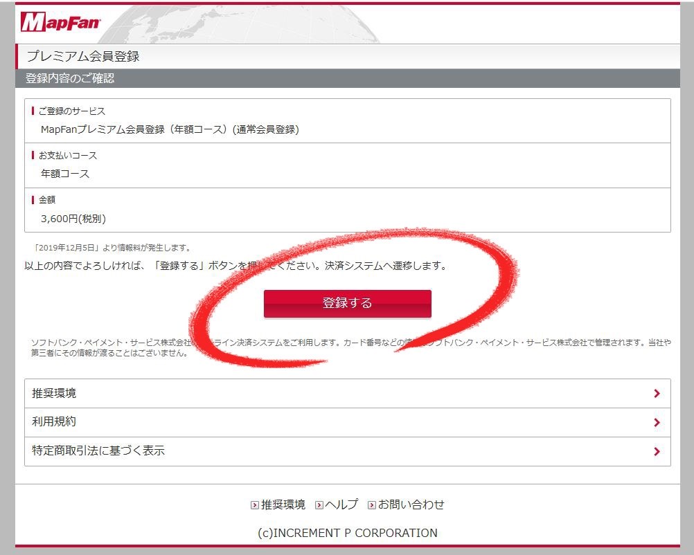Click the red 登録する button
The width and height of the screenshot is (694, 555).
348,303
